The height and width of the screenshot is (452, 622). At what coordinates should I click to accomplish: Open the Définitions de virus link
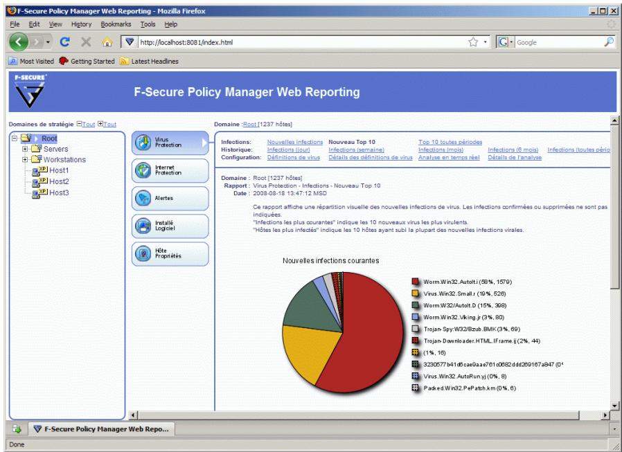[294, 157]
